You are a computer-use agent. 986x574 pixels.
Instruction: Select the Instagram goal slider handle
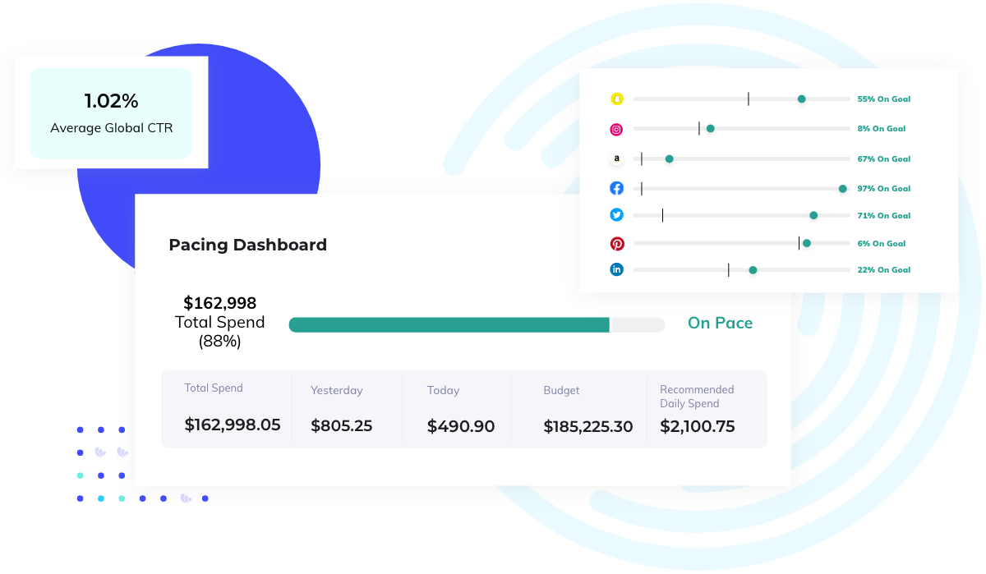tap(711, 129)
